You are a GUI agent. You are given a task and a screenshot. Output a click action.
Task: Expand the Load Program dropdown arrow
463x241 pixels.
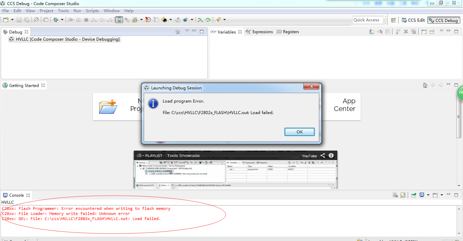pos(141,20)
